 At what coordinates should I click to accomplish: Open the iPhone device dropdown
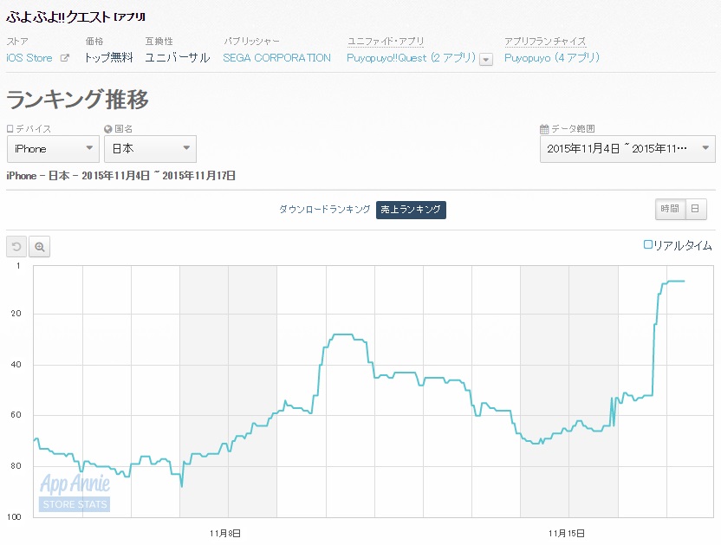[x=54, y=149]
